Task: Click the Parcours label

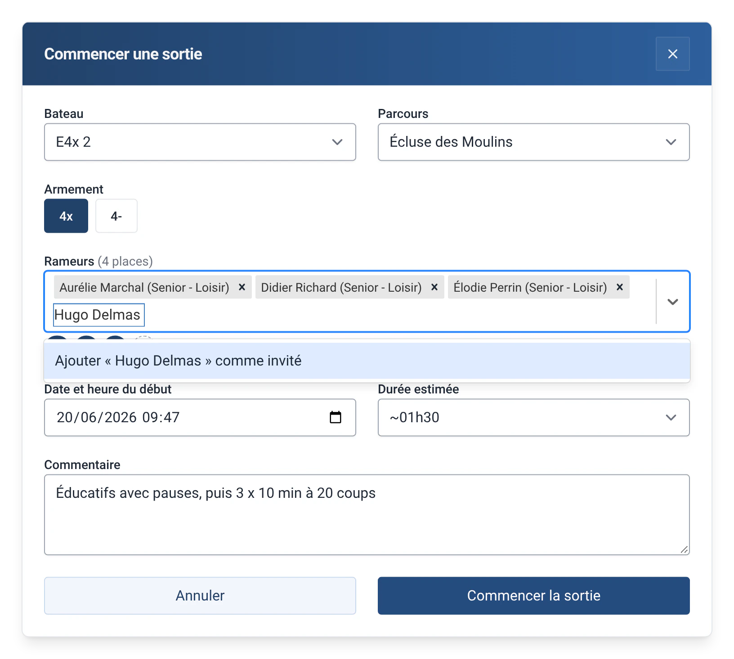Action: click(403, 113)
